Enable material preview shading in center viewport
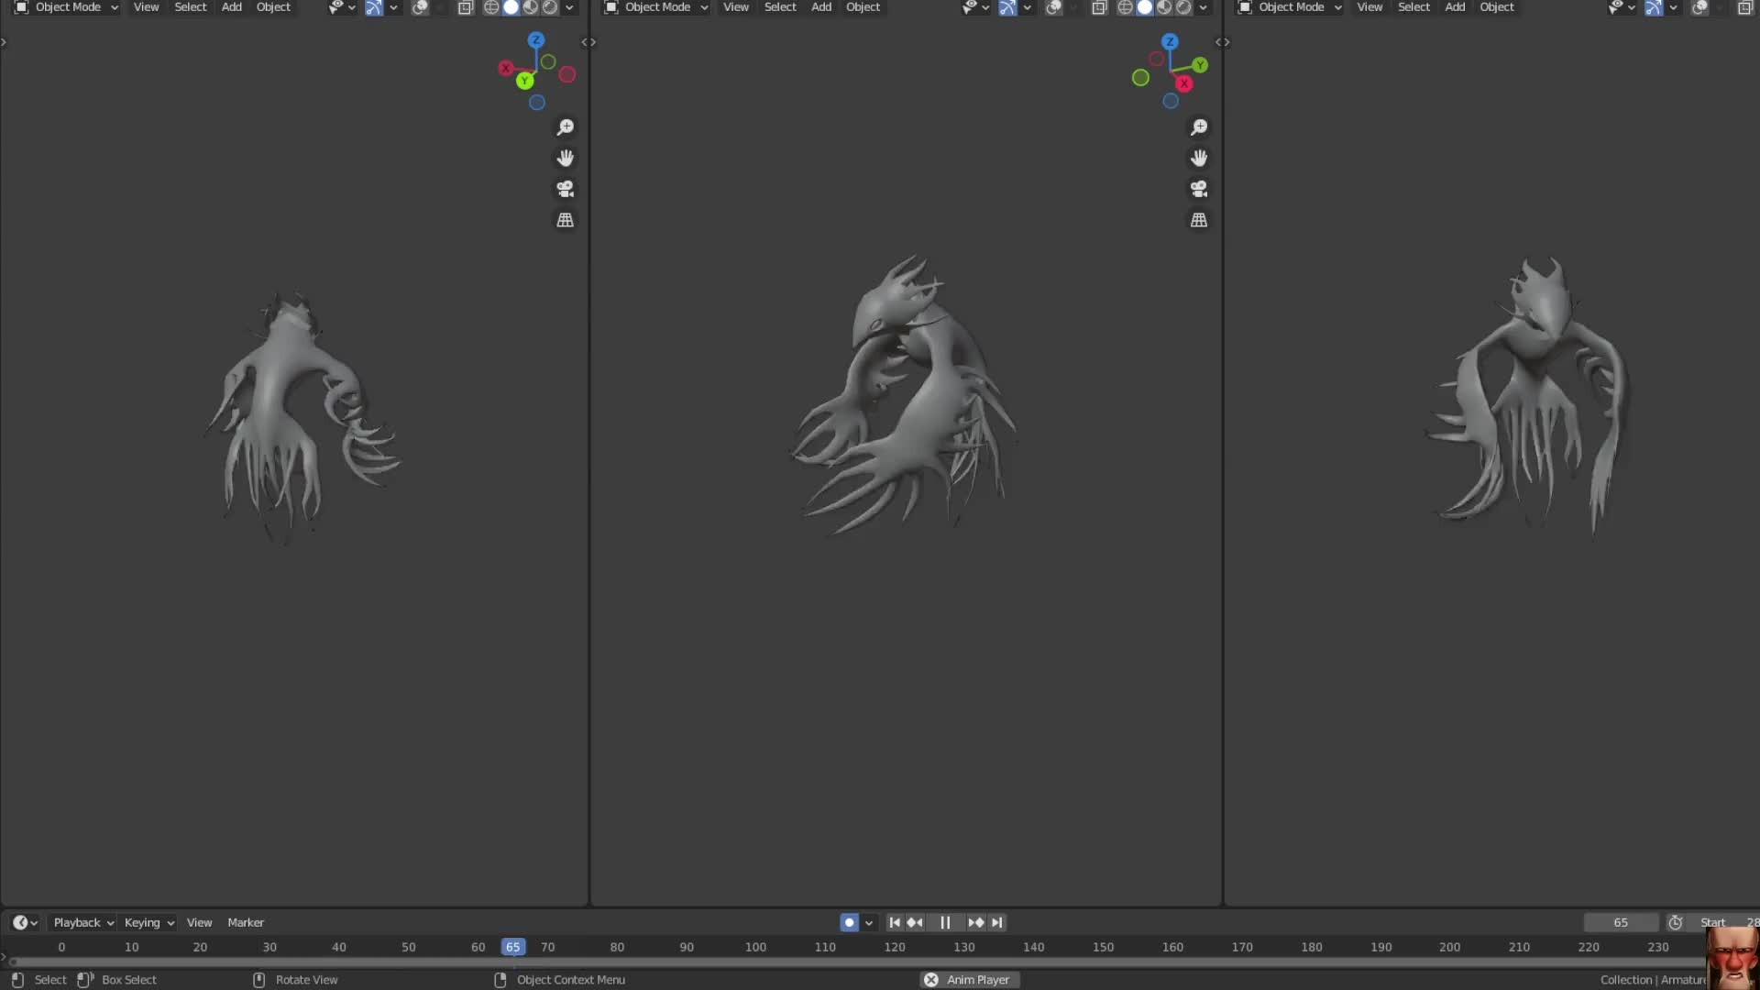This screenshot has width=1760, height=990. (1164, 7)
